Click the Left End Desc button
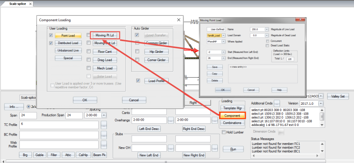 (149, 129)
